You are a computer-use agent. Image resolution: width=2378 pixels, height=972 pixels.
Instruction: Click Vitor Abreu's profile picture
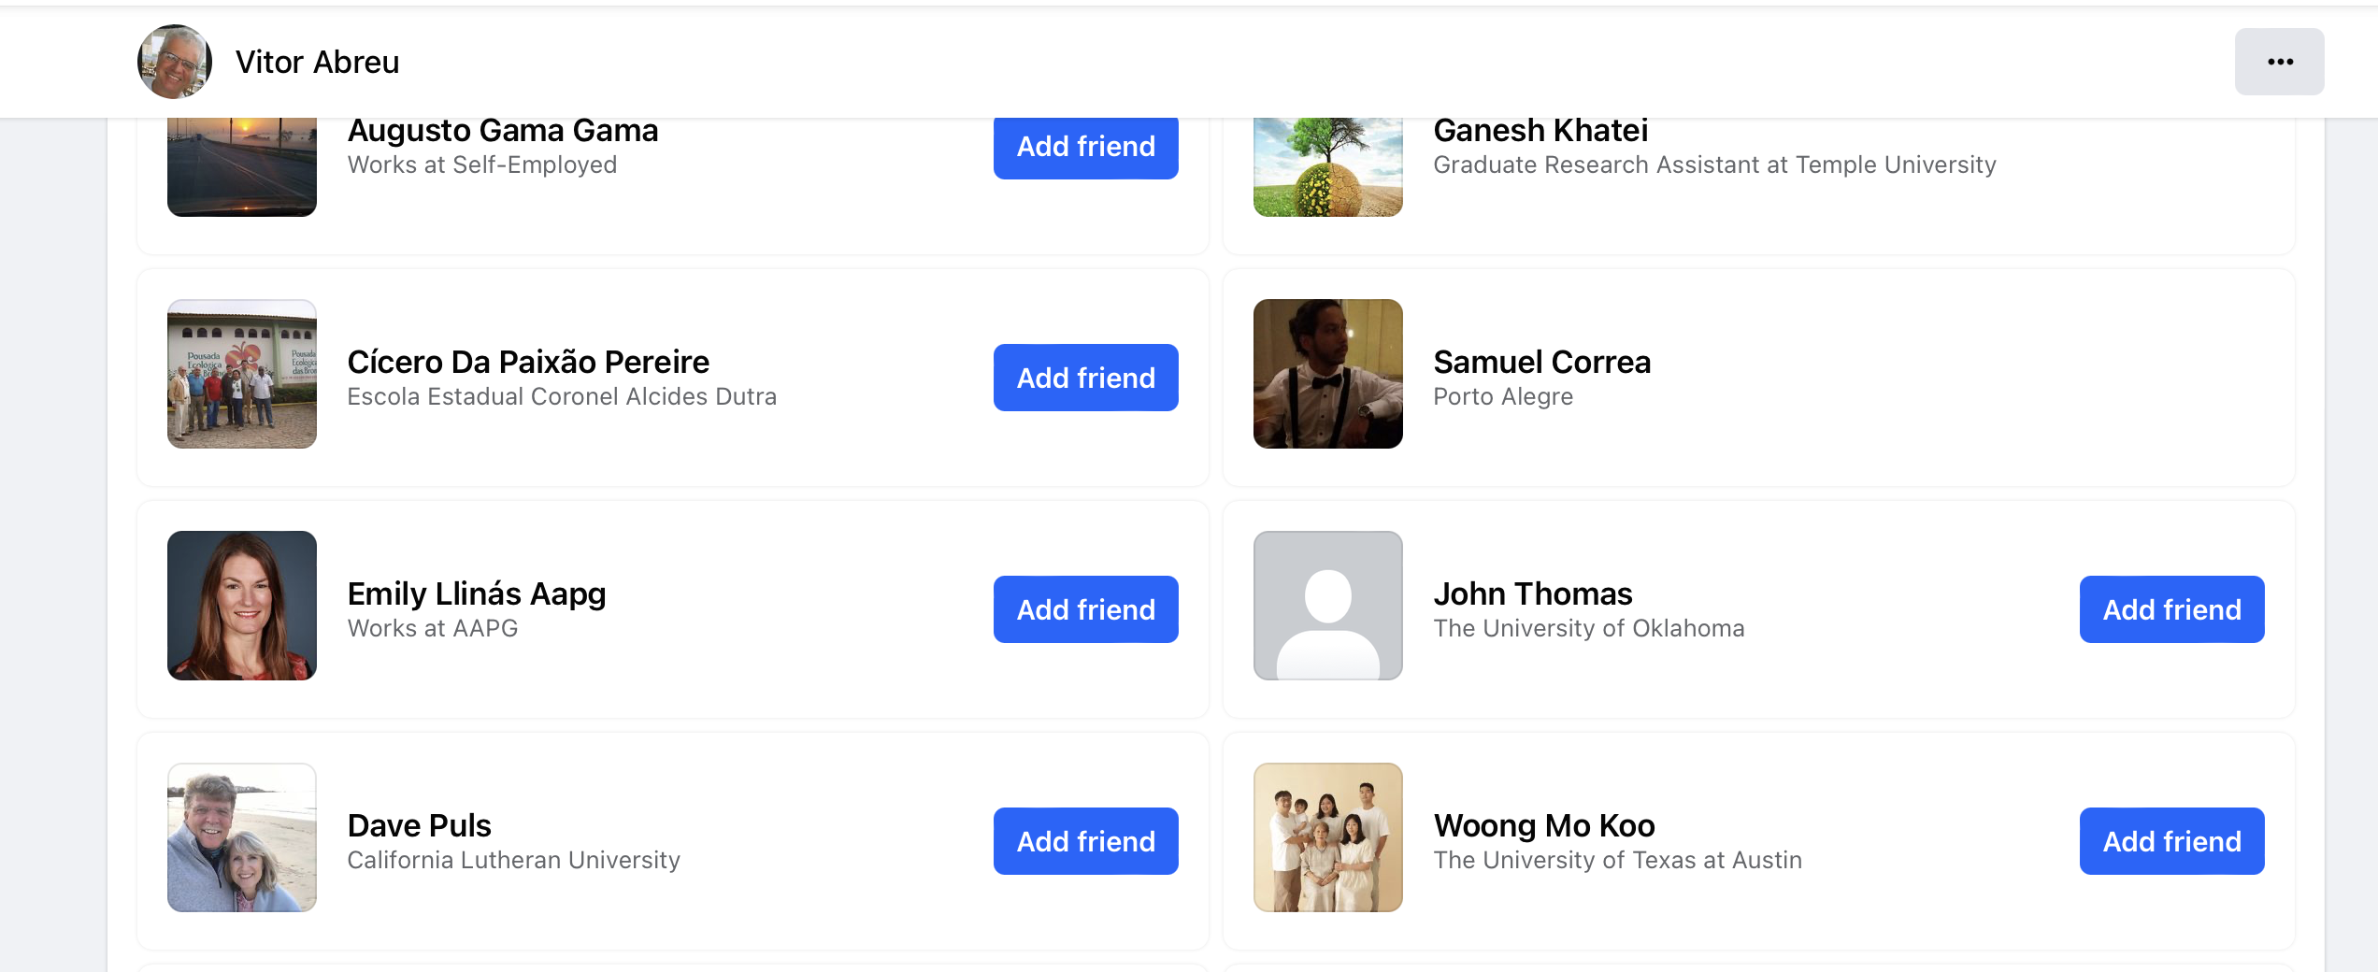point(175,62)
